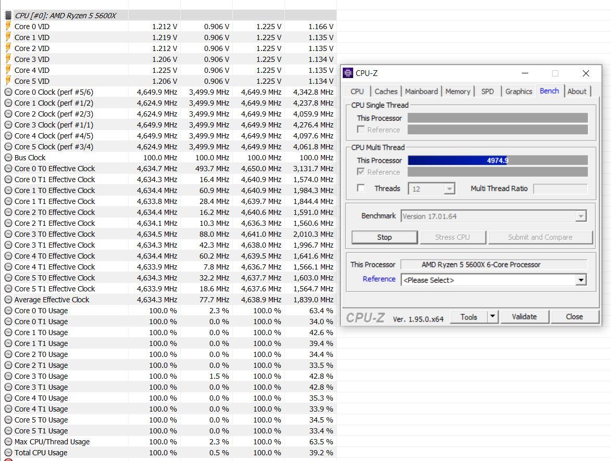611x461 pixels.
Task: Click the icon beside Core 1 T1 Effective Clock
Action: pyautogui.click(x=8, y=201)
